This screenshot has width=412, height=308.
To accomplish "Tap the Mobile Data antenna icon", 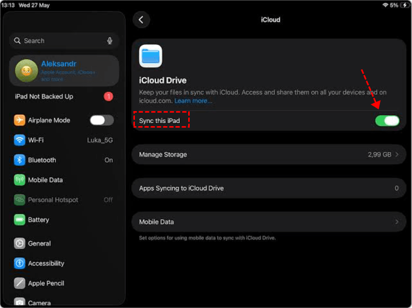I will tap(20, 180).
